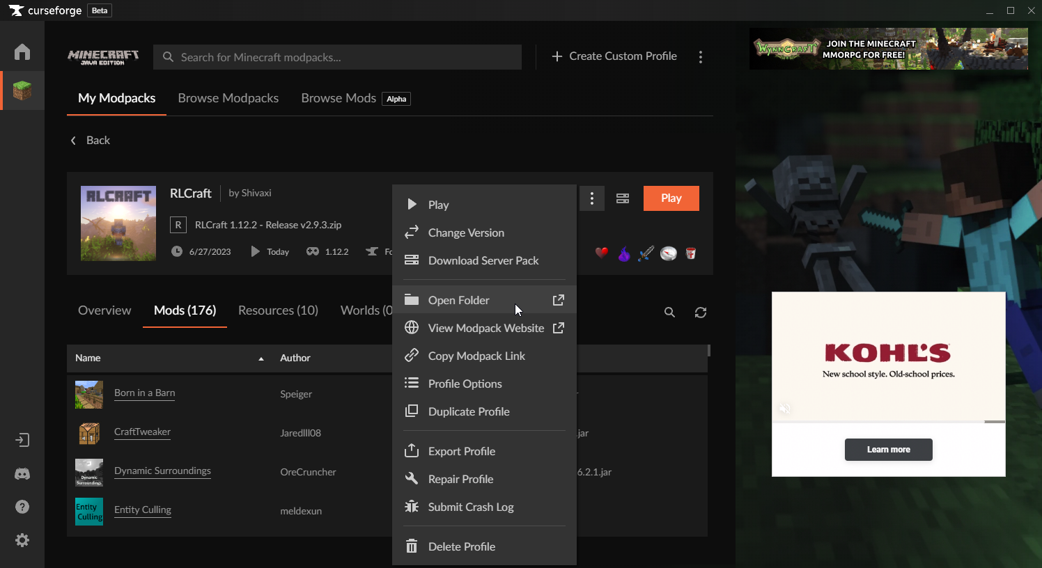Image resolution: width=1042 pixels, height=568 pixels.
Task: Choose Duplicate Profile
Action: (x=484, y=411)
